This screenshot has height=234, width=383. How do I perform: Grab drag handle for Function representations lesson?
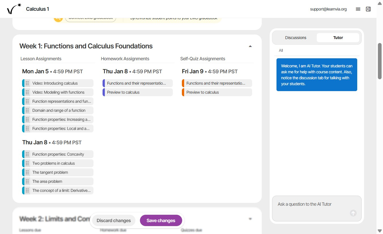click(x=27, y=101)
